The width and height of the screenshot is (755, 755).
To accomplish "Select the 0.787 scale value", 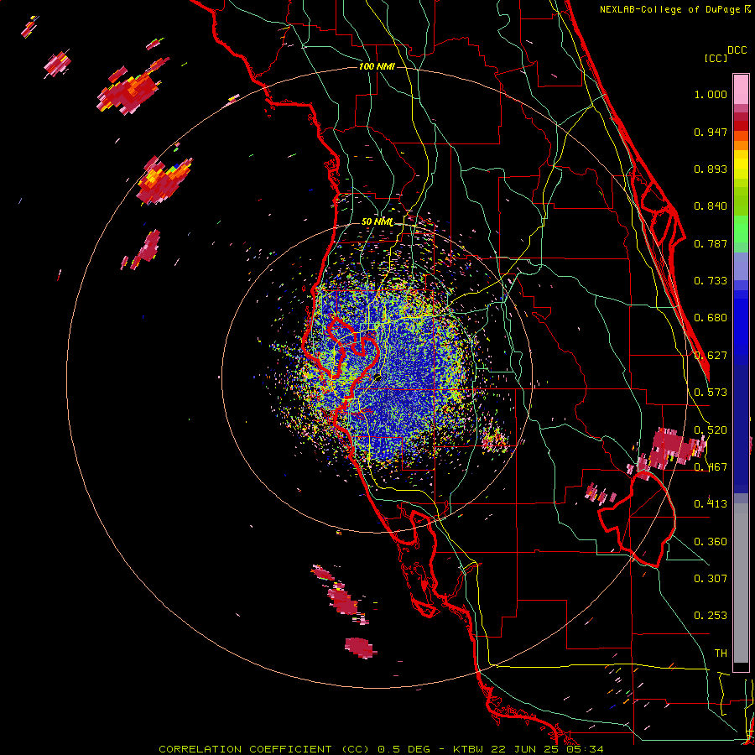I will pos(711,243).
